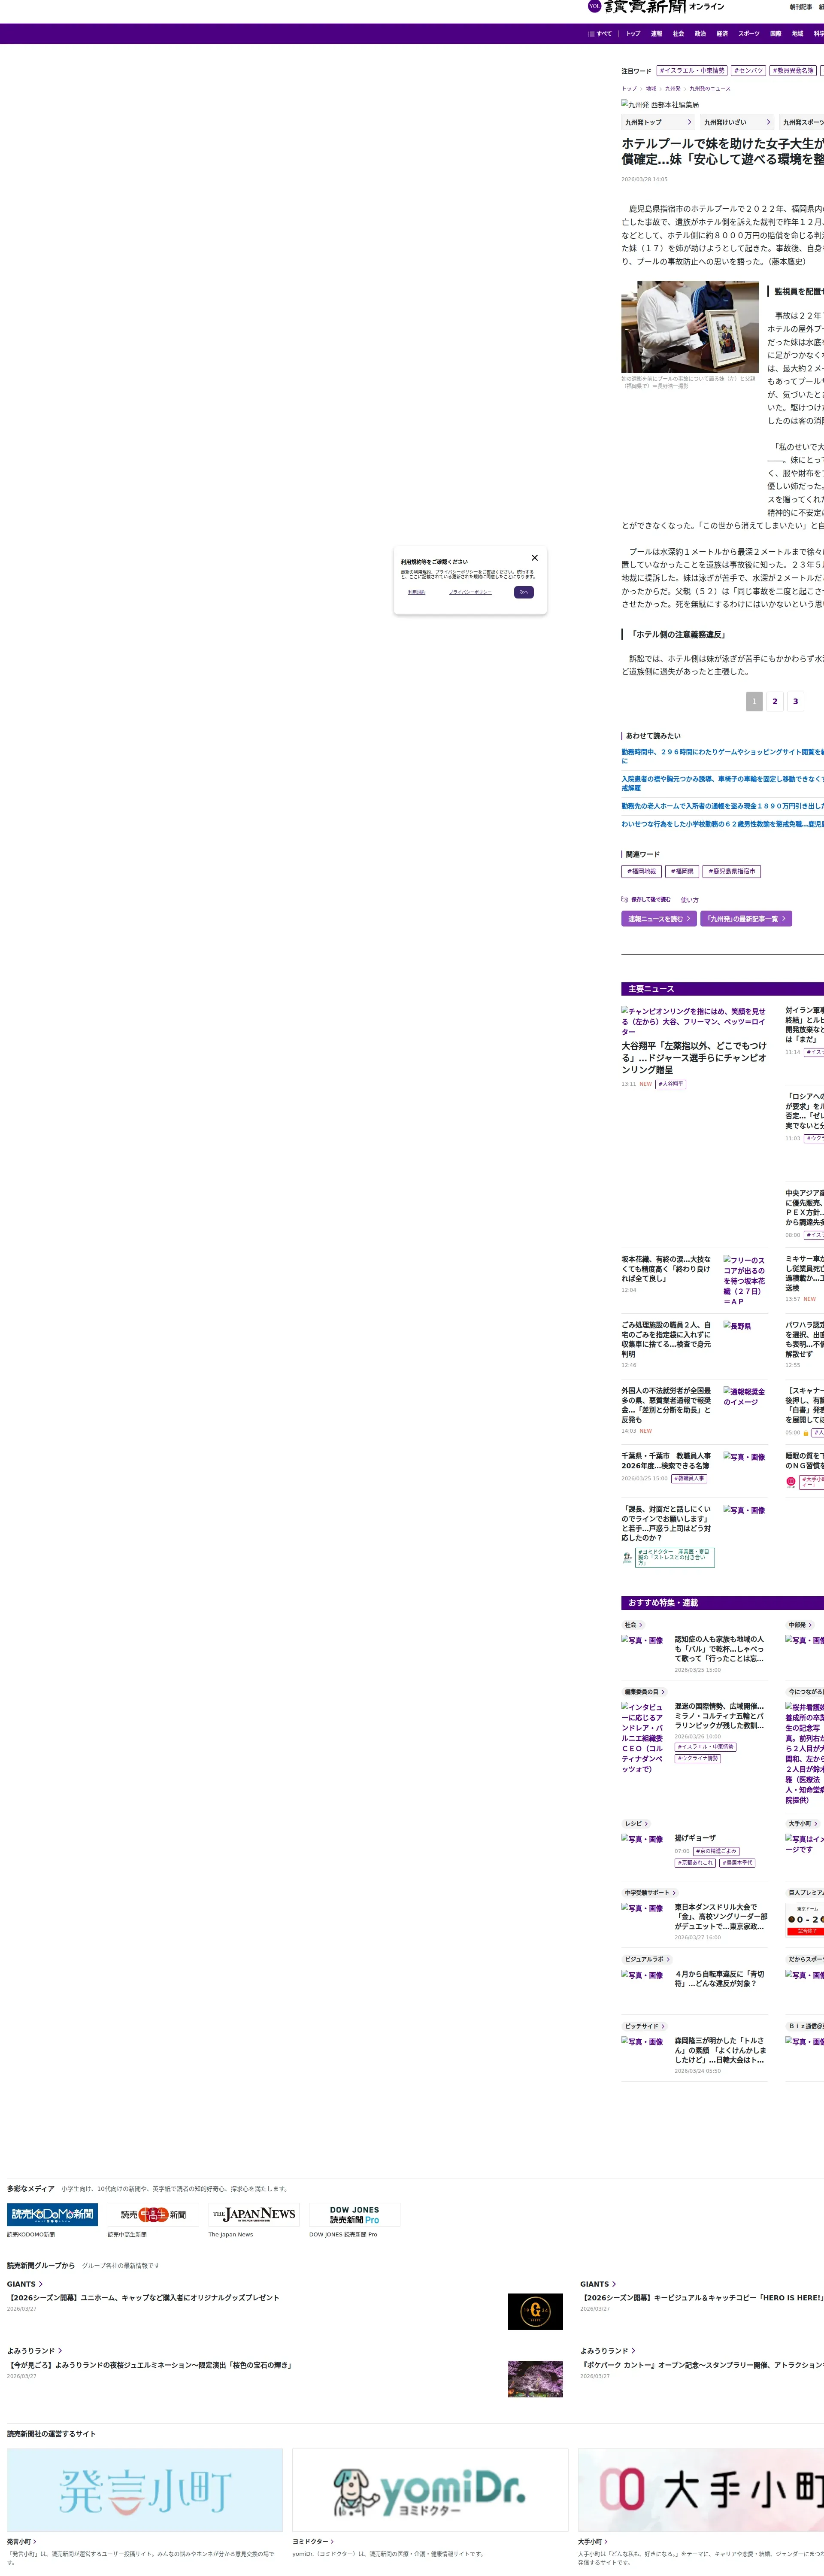Click the #大谷翔平 tag

point(671,1084)
